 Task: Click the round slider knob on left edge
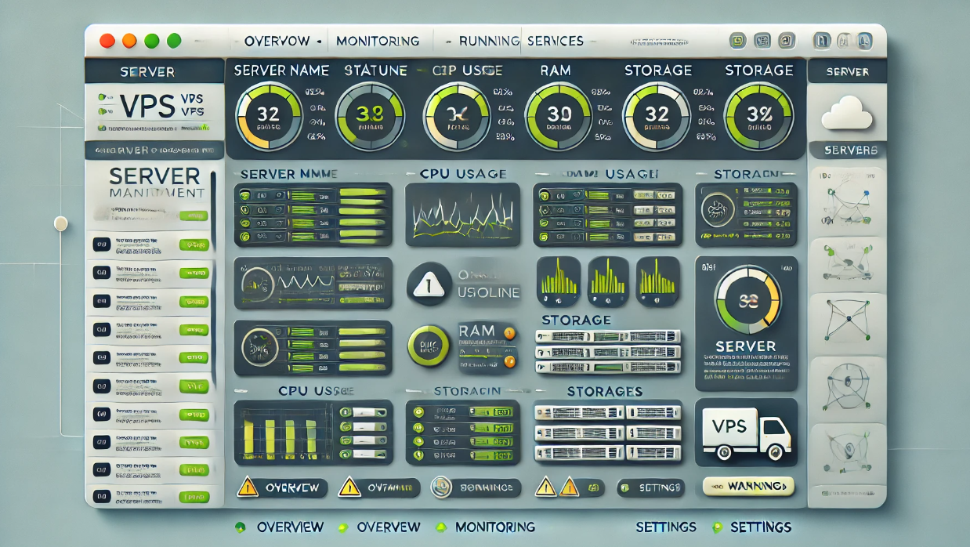tap(60, 223)
